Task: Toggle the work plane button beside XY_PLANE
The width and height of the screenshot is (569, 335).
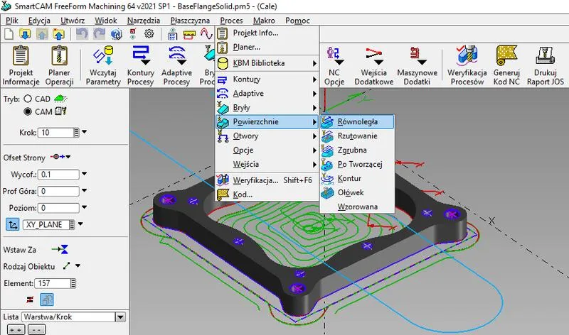Action: pos(12,224)
